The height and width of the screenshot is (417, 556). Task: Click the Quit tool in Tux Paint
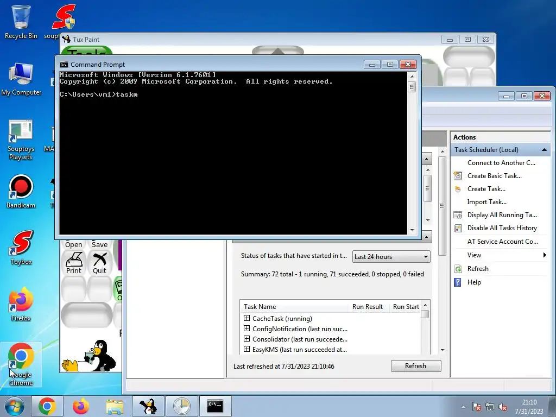coord(100,263)
